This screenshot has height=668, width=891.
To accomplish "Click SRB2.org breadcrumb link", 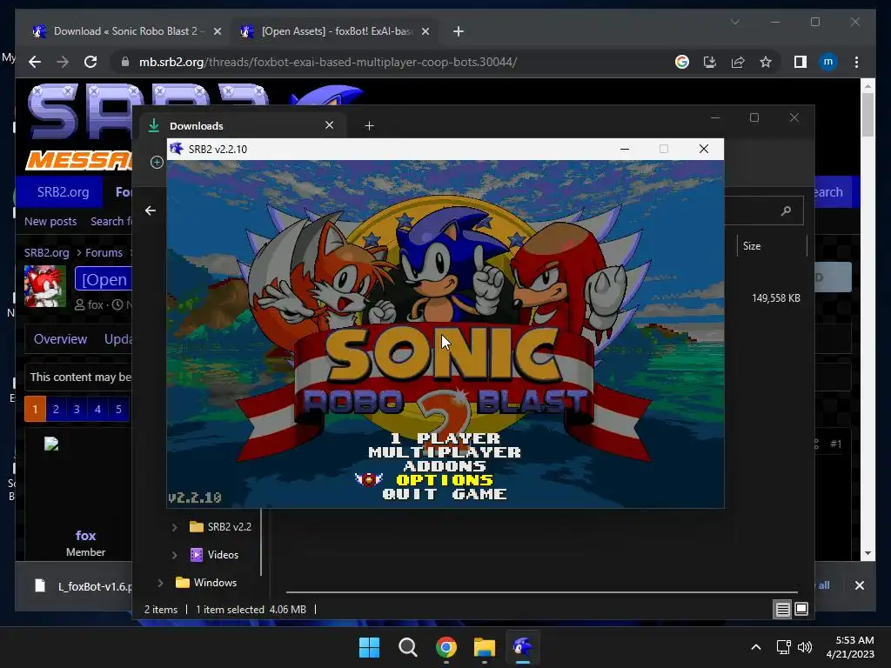I will [47, 253].
